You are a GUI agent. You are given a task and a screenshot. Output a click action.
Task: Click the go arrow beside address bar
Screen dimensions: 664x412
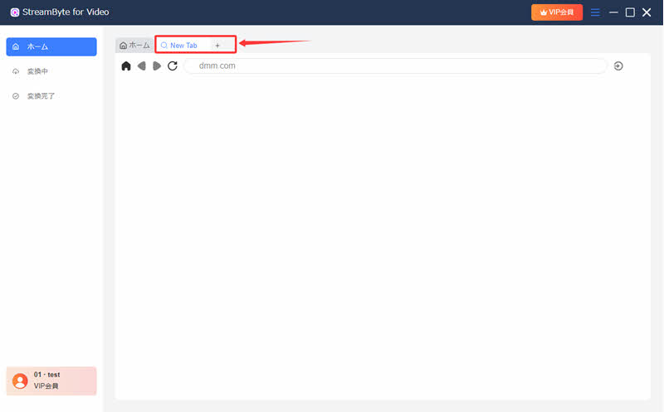tap(618, 66)
